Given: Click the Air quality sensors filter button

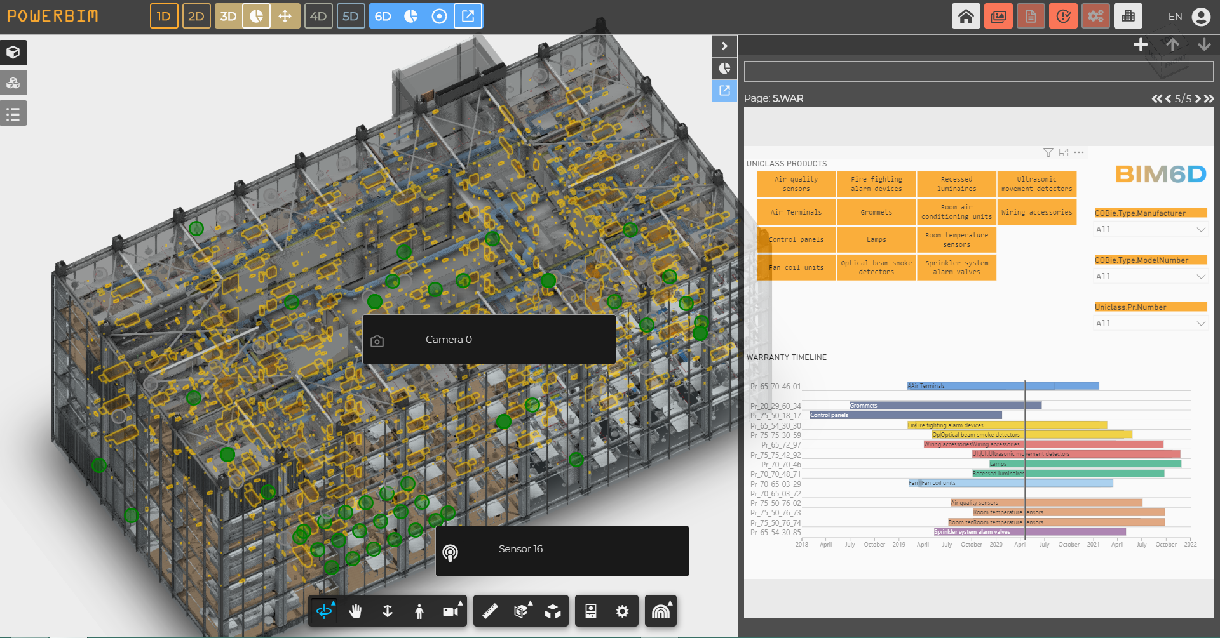Looking at the screenshot, I should pos(796,184).
